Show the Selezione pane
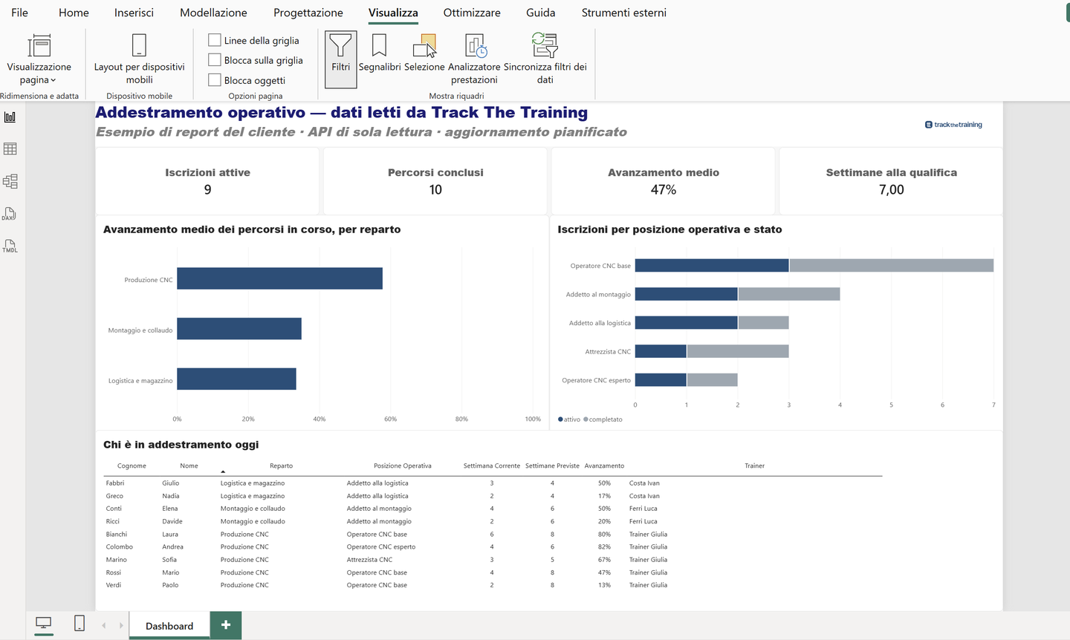This screenshot has height=640, width=1070. 424,53
